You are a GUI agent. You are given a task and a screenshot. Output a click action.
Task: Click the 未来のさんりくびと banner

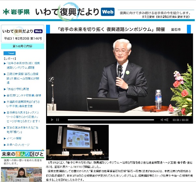coord(22,154)
